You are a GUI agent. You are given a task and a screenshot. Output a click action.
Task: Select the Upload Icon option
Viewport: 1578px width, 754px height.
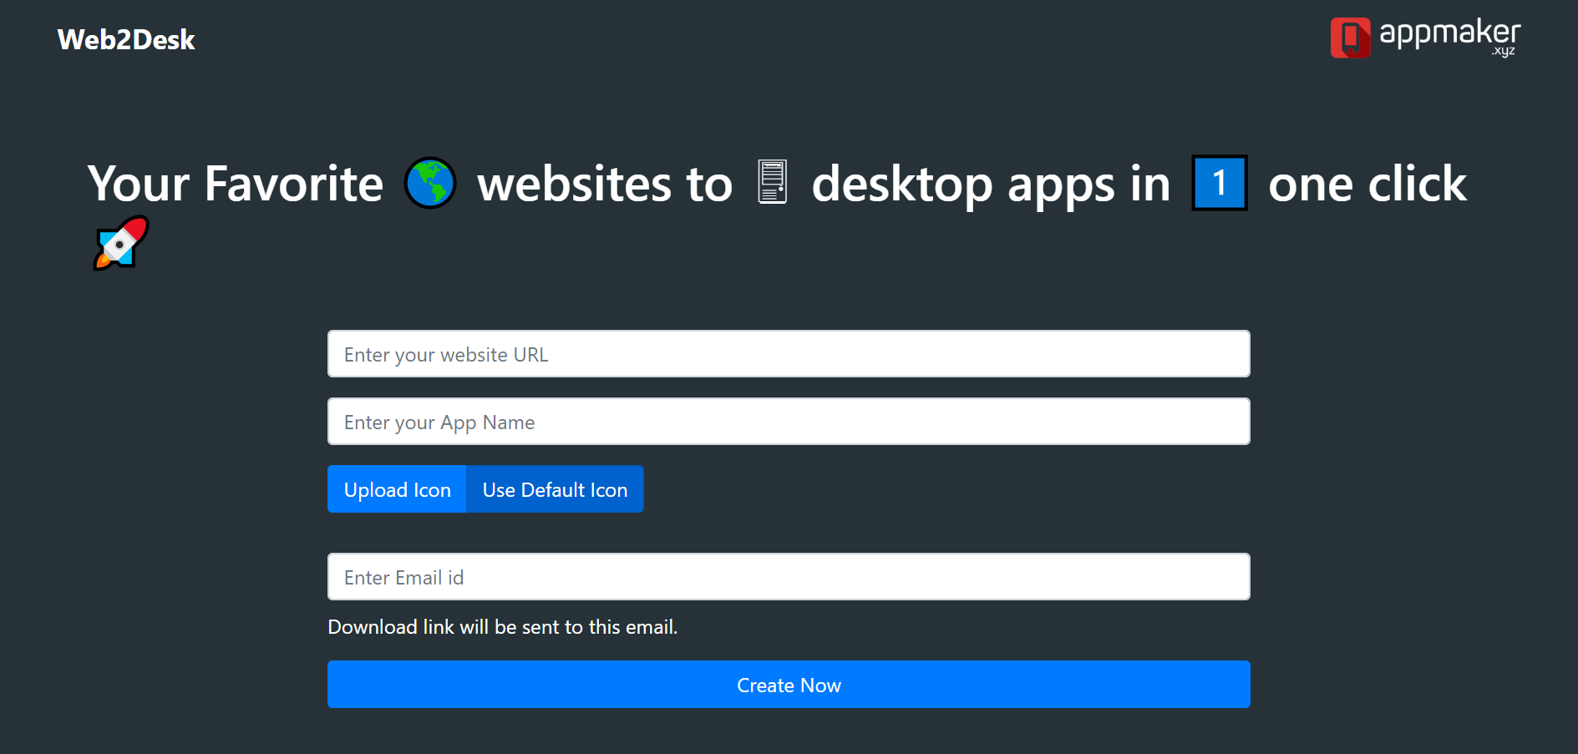[x=397, y=489]
